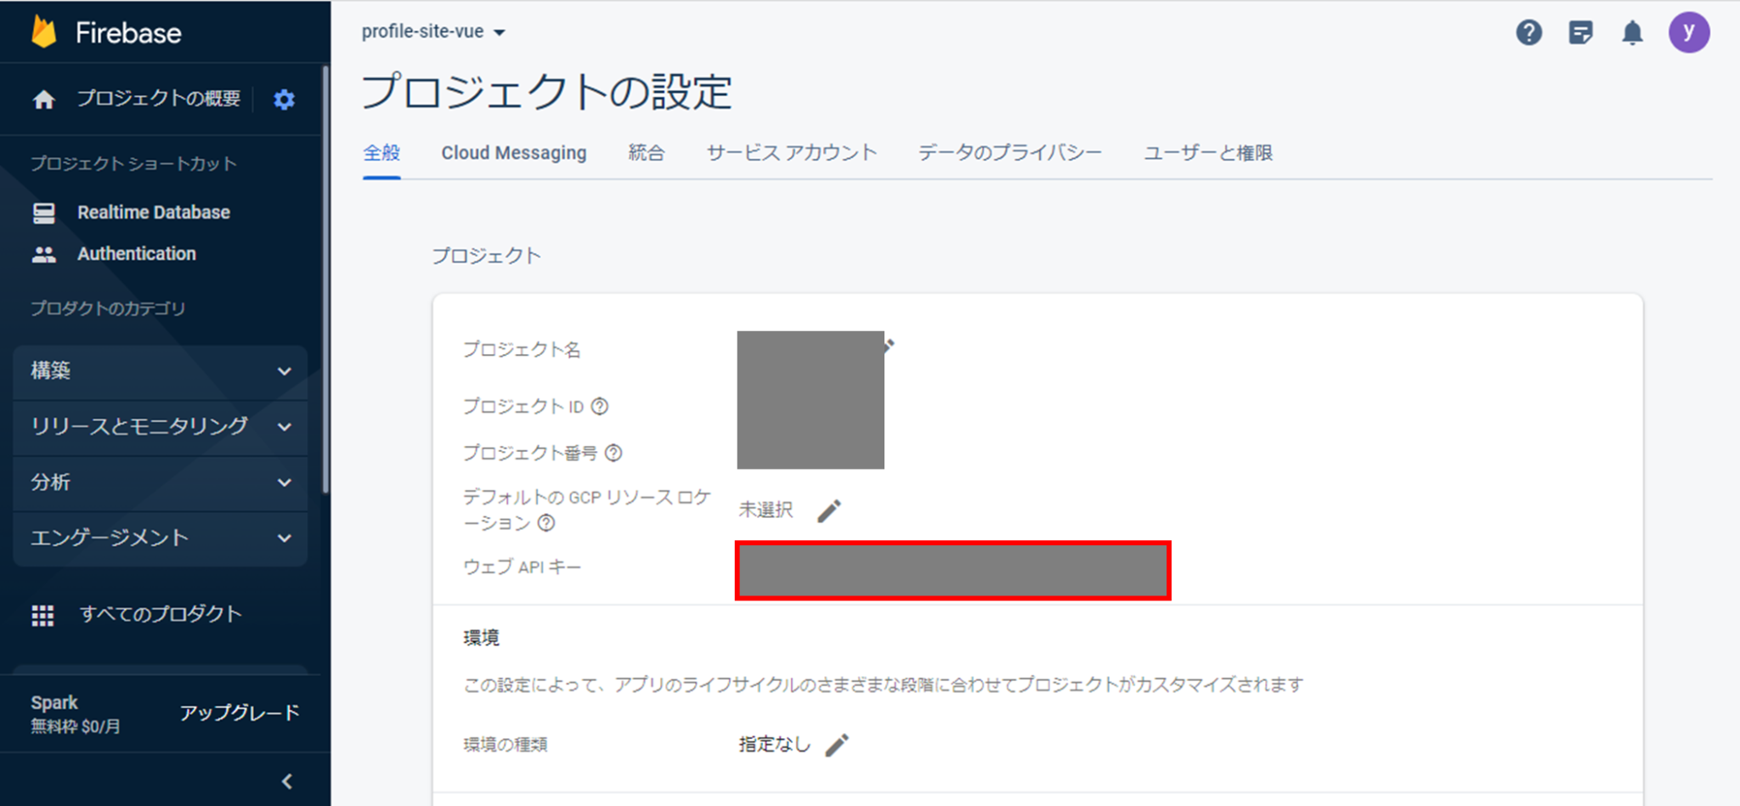Open the Firebase help icon
This screenshot has height=806, width=1740.
coord(1528,31)
